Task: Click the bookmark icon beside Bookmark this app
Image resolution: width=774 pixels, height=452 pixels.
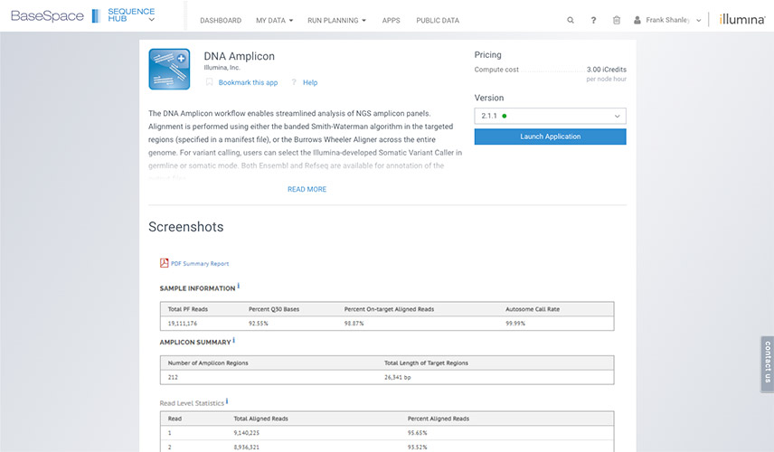Action: pos(209,82)
